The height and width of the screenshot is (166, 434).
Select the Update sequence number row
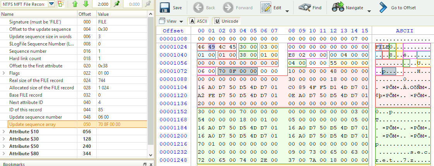pos(74,117)
